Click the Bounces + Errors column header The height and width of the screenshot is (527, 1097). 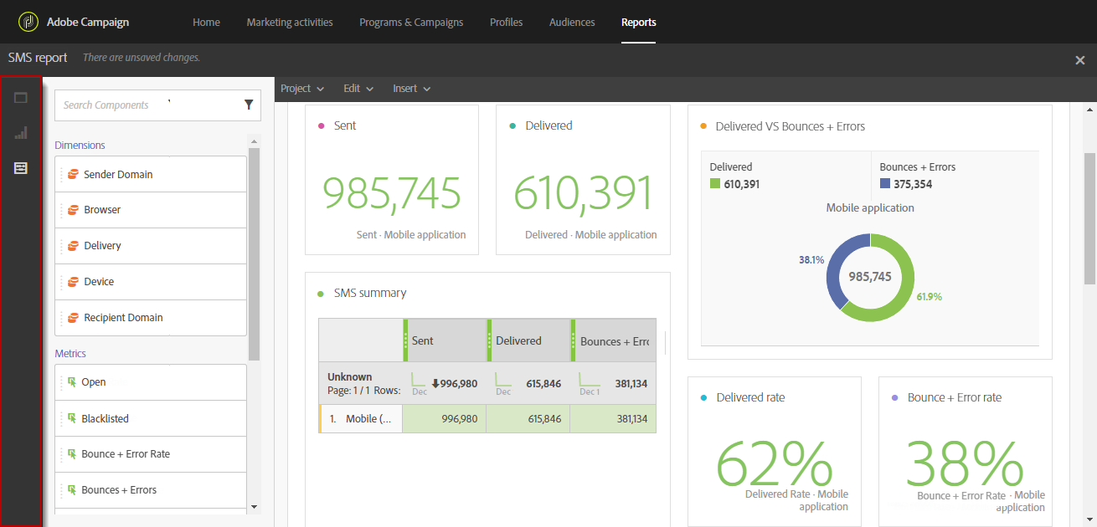pyautogui.click(x=613, y=340)
